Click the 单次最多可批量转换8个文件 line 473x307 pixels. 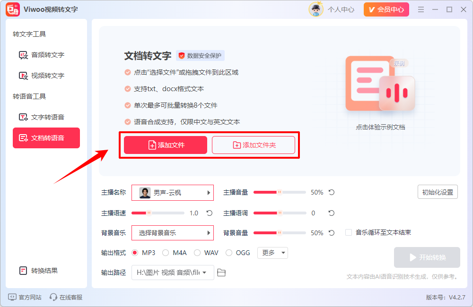[175, 105]
